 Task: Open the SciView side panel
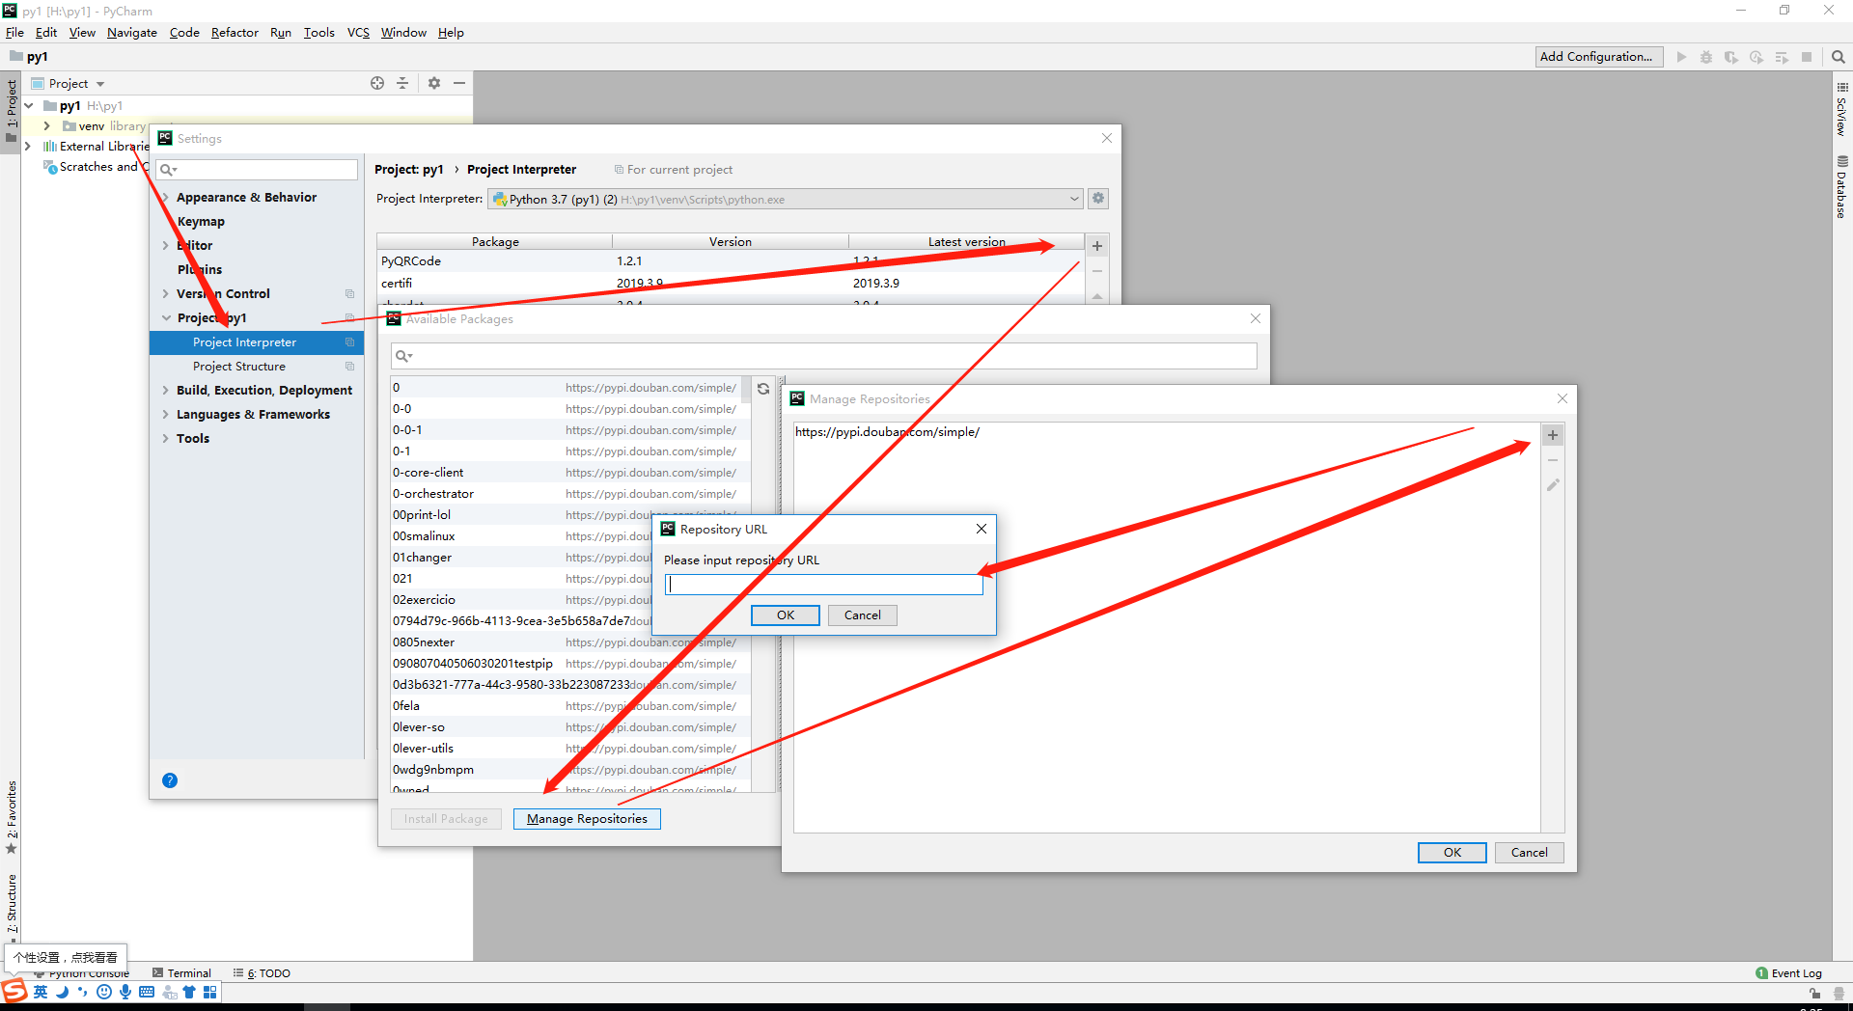[x=1842, y=109]
